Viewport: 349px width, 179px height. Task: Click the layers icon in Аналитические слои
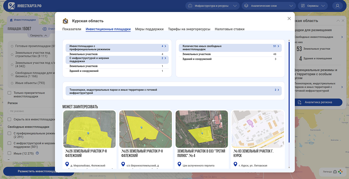pyautogui.click(x=246, y=6)
